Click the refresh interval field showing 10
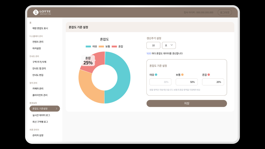265x149 pixels. [x=153, y=45]
